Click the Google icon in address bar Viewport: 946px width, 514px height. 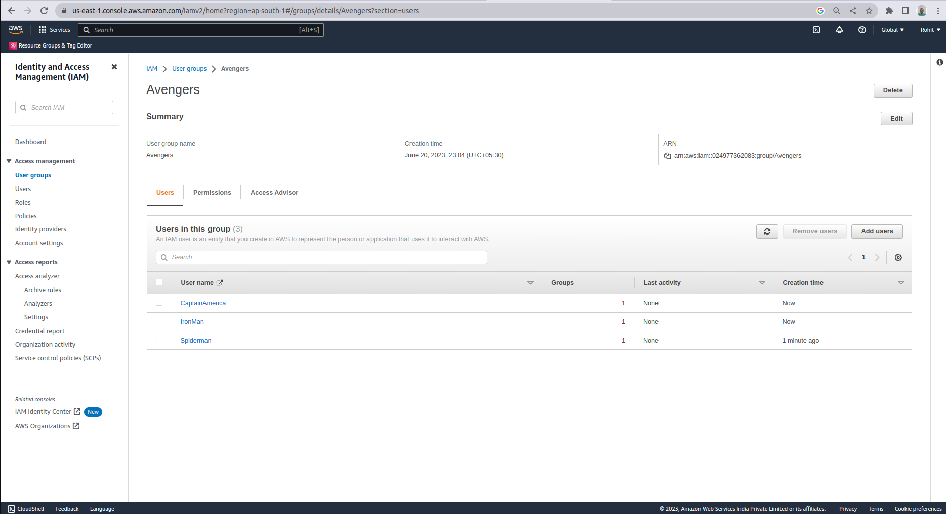[820, 11]
